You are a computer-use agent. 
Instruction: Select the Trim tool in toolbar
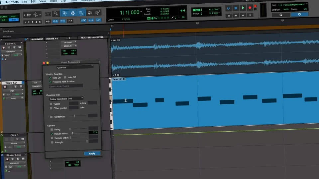(x=65, y=13)
